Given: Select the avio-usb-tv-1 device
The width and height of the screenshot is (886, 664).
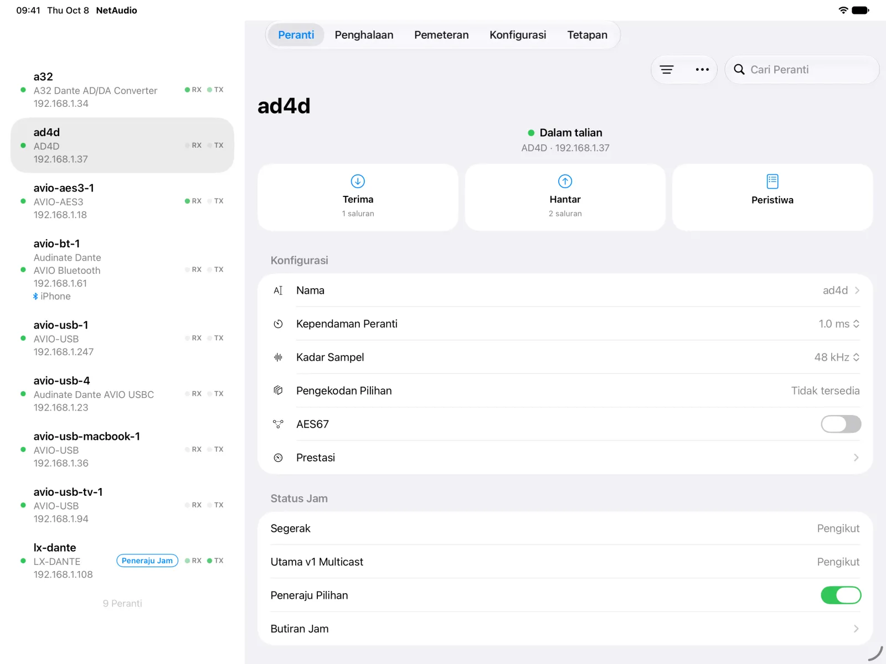Looking at the screenshot, I should (122, 505).
